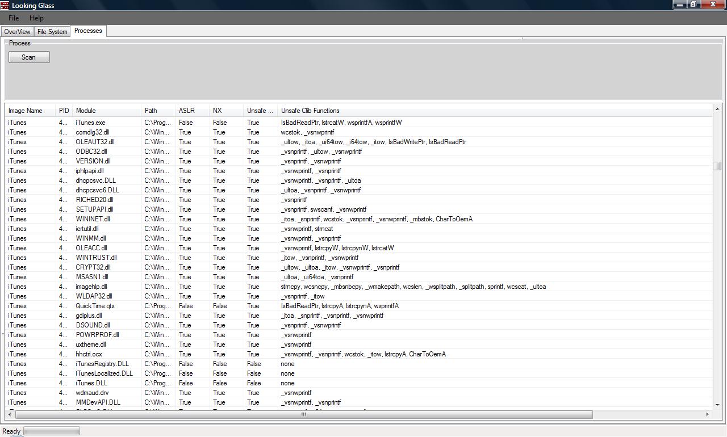727x437 pixels.
Task: Select the WINMM.dll module cell
Action: pos(107,238)
